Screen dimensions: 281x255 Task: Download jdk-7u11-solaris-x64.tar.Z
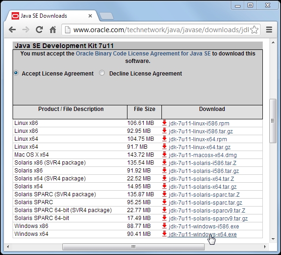(201, 179)
